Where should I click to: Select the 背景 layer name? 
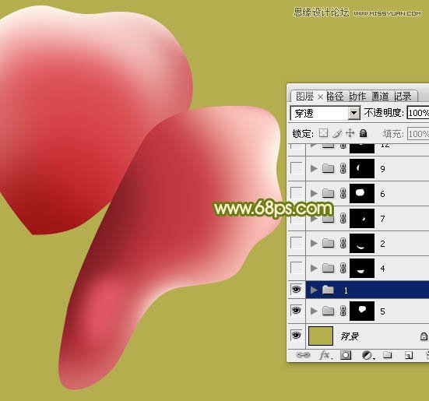(350, 336)
